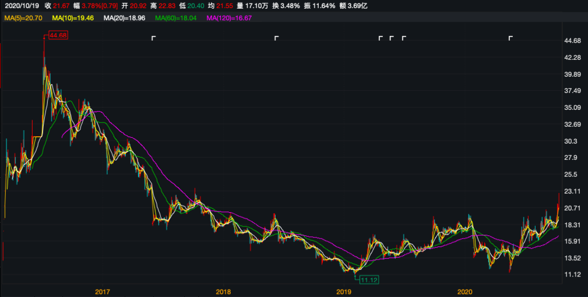Select the last 2019 event flag marker
This screenshot has width=588, height=297.
click(404, 38)
